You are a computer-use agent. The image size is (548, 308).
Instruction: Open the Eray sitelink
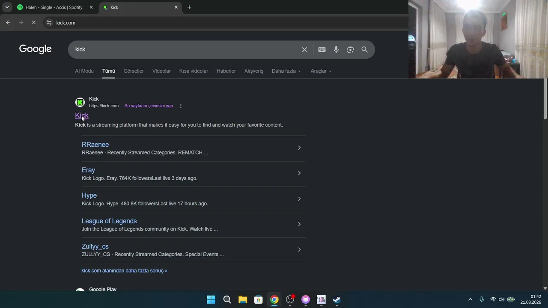tap(88, 170)
